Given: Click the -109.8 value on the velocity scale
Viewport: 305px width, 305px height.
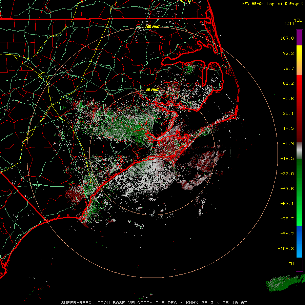Looking at the screenshot, I should (x=286, y=249).
